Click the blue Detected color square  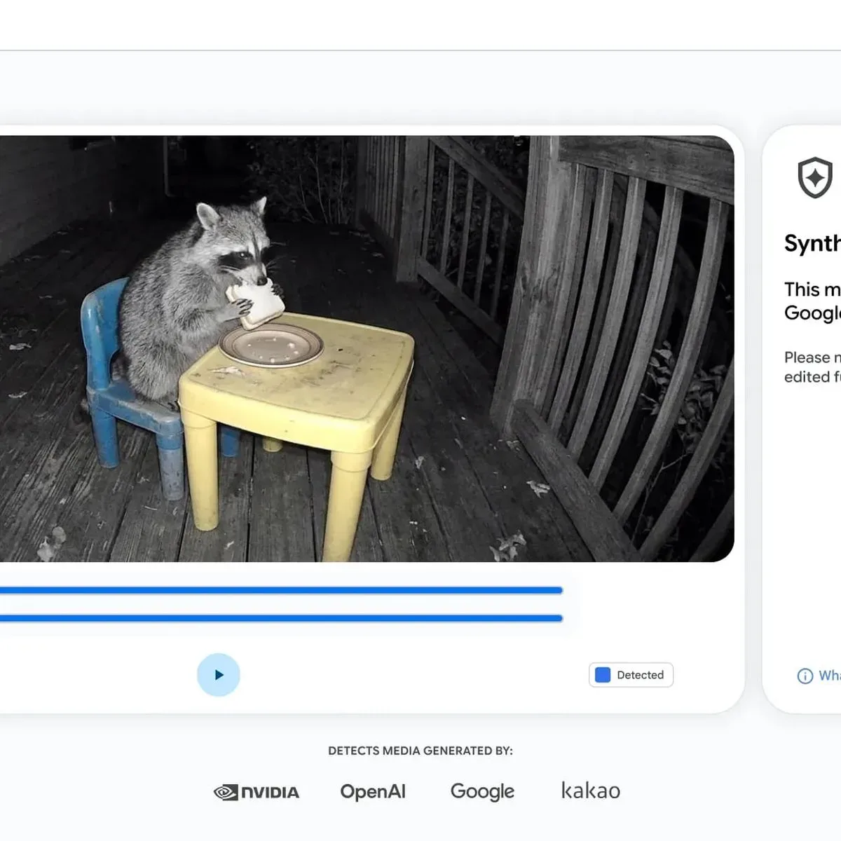tap(603, 675)
